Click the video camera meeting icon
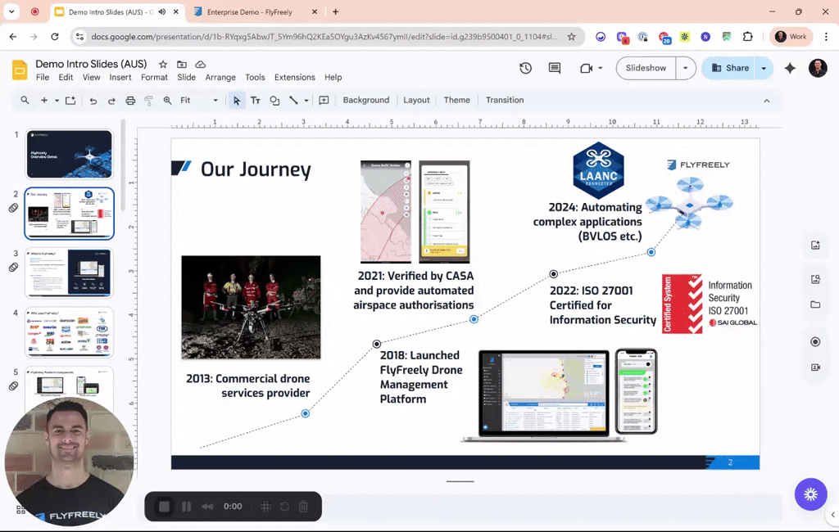839x532 pixels. pyautogui.click(x=587, y=68)
